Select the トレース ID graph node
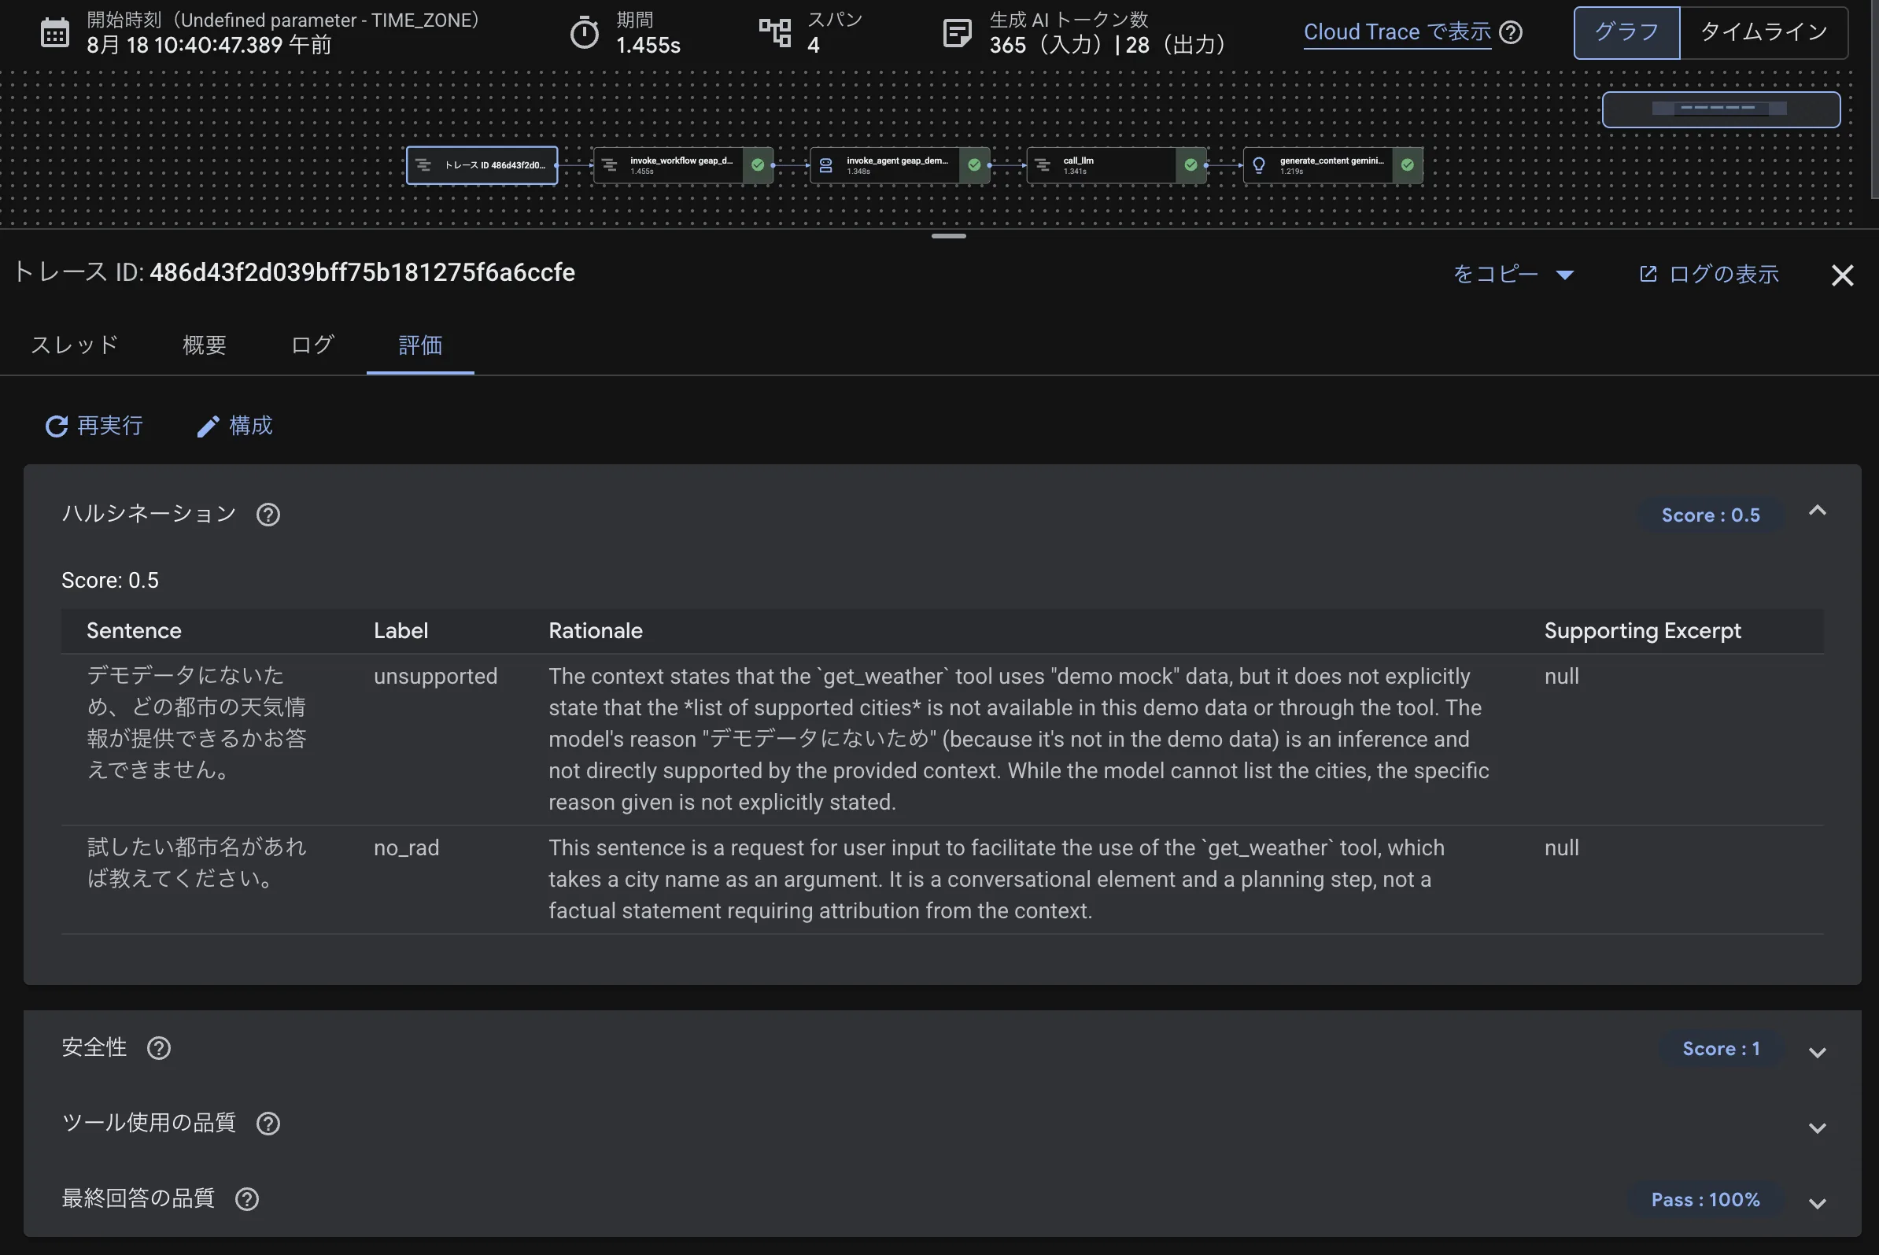This screenshot has height=1255, width=1879. click(x=482, y=166)
